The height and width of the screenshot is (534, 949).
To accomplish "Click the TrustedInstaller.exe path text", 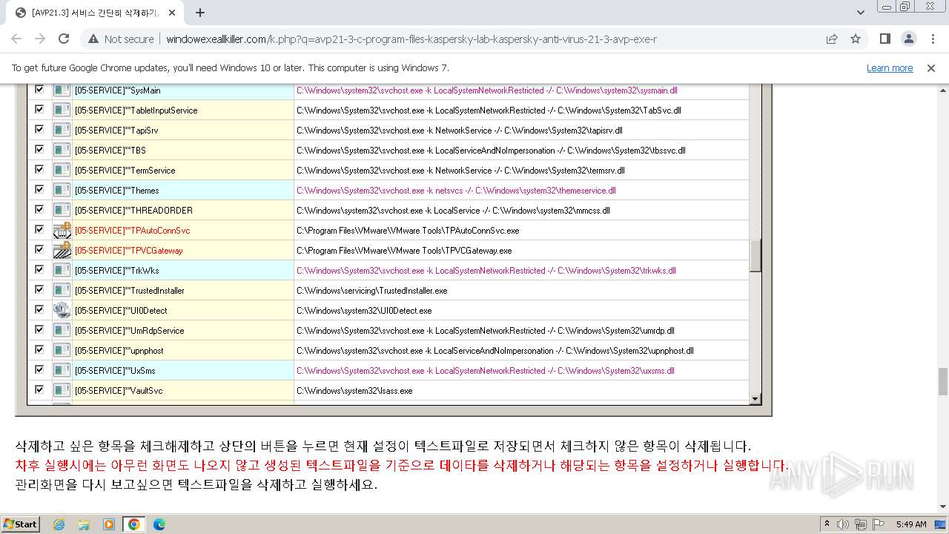I will [x=372, y=291].
